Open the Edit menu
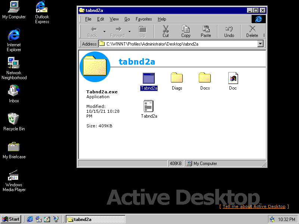Image resolution: width=299 pixels, height=224 pixels. tap(101, 19)
